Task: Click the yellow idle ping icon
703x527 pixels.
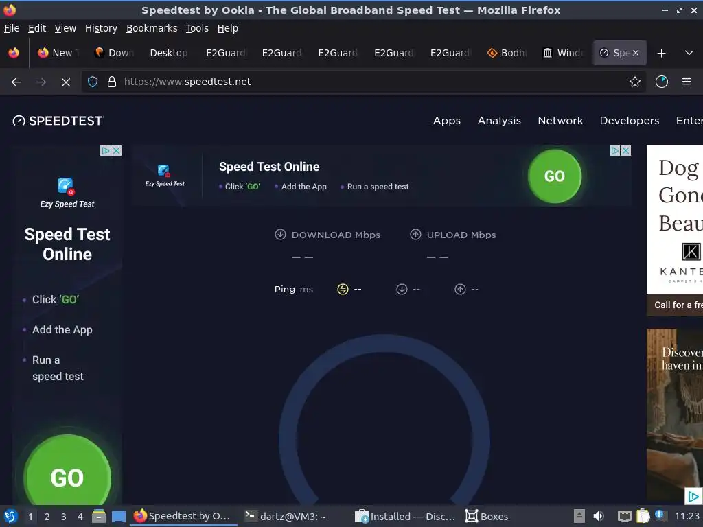Action: [x=343, y=289]
